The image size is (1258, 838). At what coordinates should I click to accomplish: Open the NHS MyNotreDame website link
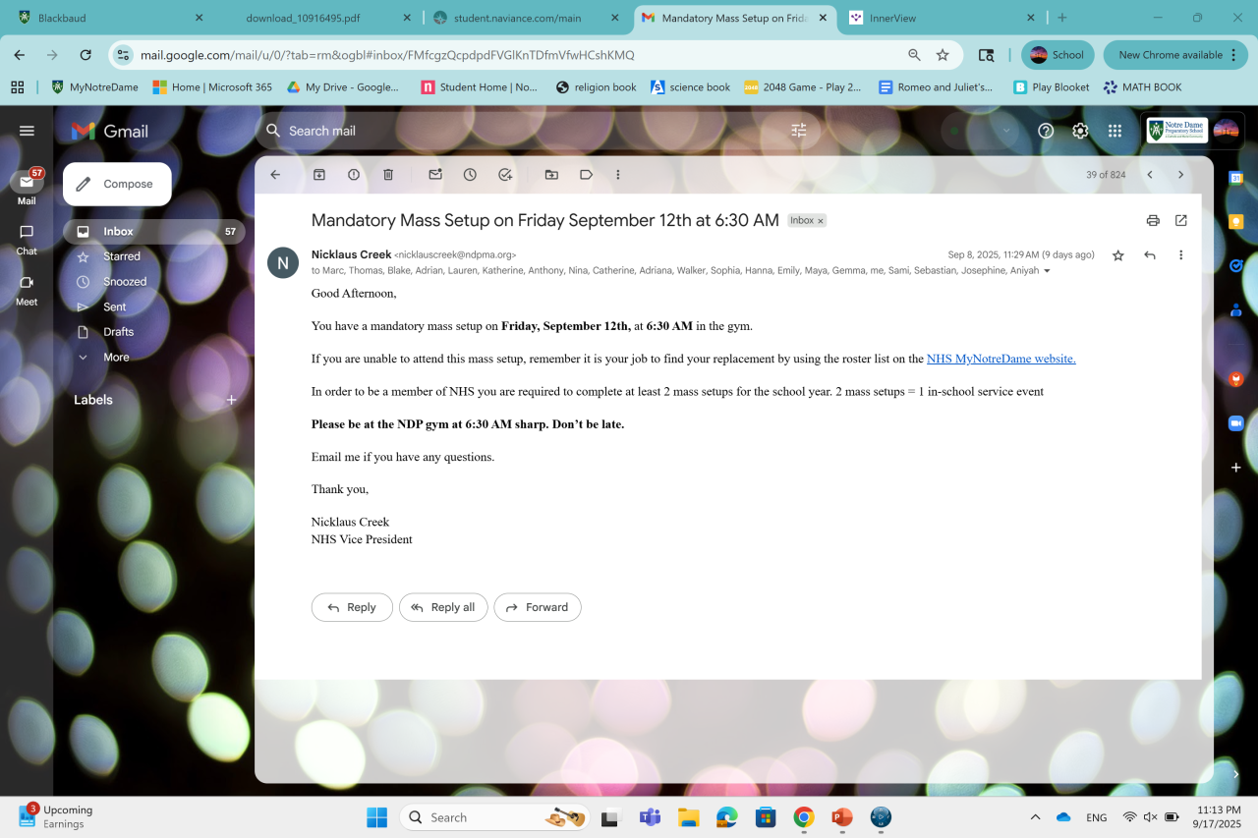[x=1001, y=359]
